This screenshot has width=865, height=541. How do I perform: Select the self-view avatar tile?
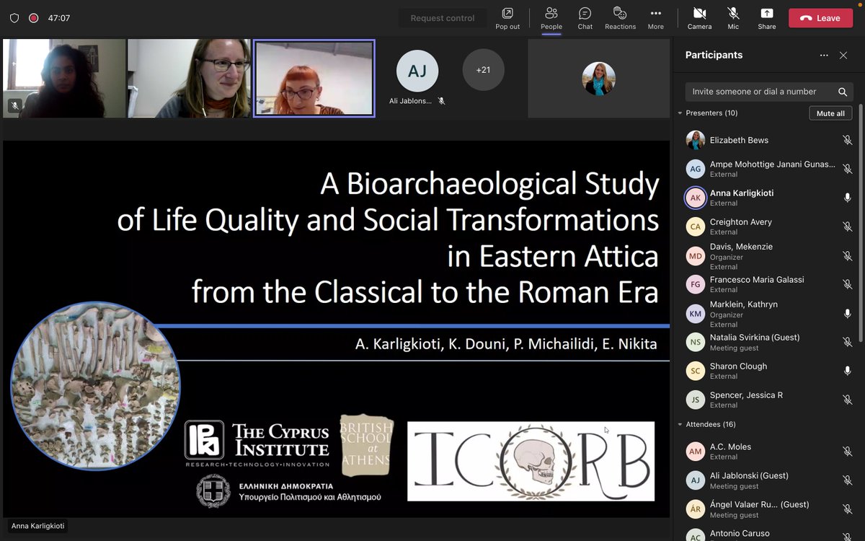point(598,78)
